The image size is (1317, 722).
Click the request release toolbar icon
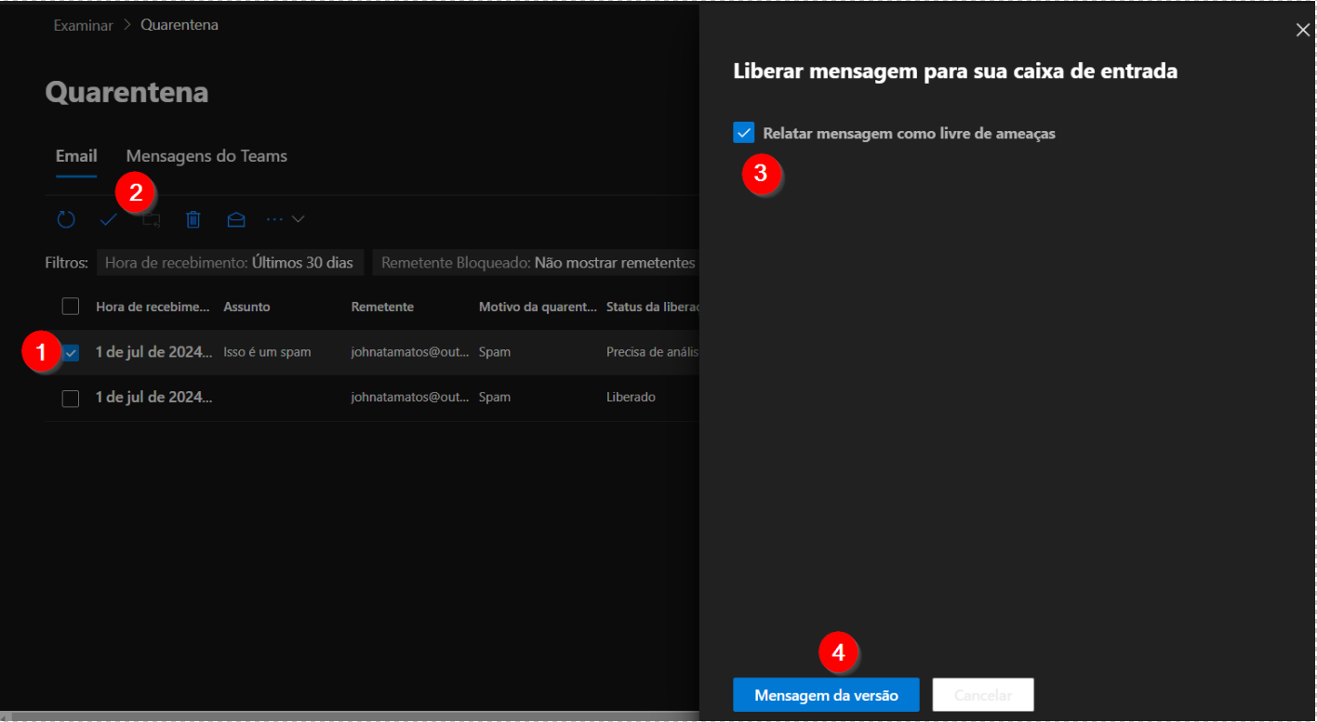point(151,220)
